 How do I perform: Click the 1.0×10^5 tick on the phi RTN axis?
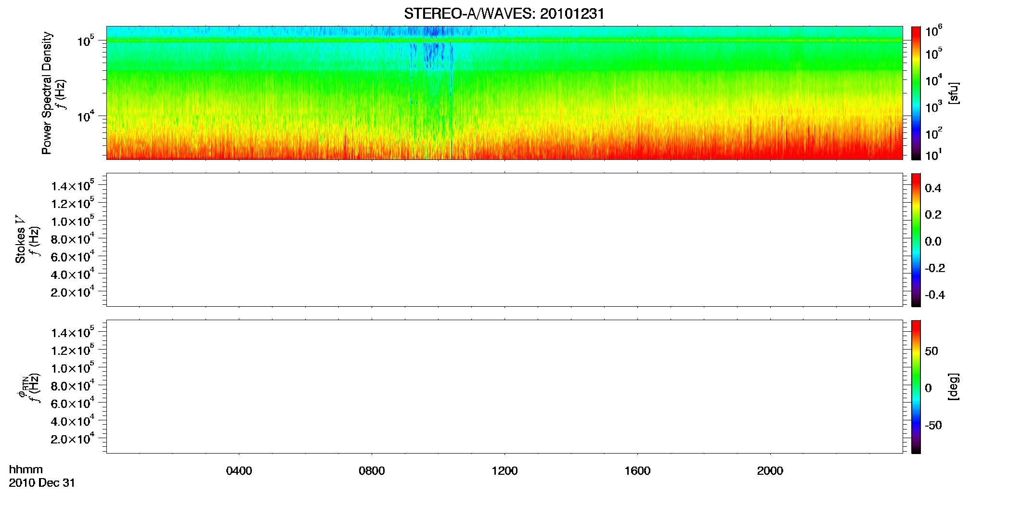pyautogui.click(x=73, y=368)
